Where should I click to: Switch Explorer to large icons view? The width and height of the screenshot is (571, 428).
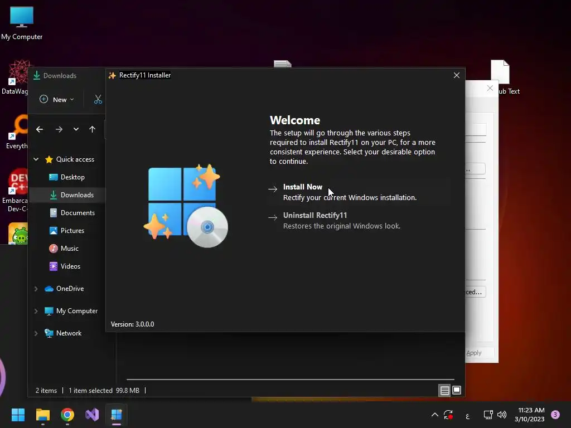pyautogui.click(x=456, y=391)
